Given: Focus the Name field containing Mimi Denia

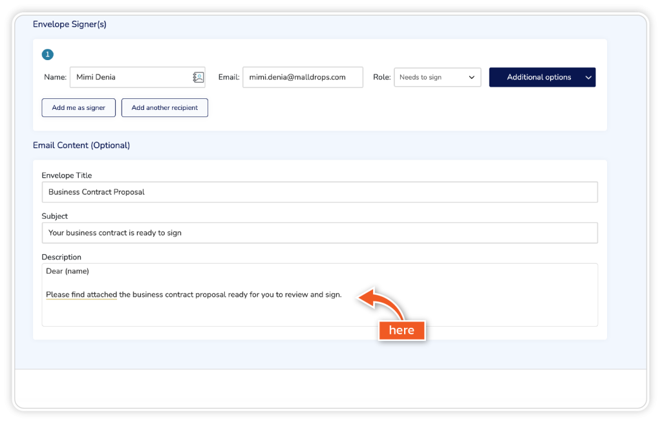Looking at the screenshot, I should 129,77.
